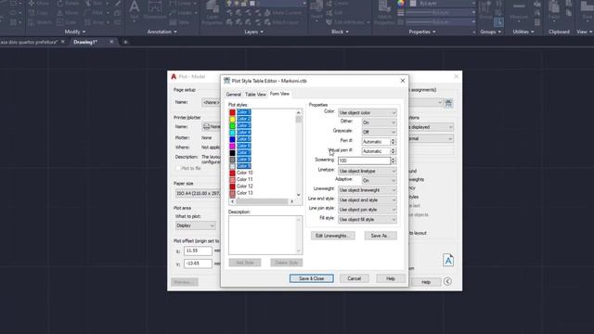Click inside the Screening value field
Viewport: 594px width, 334px height.
364,161
